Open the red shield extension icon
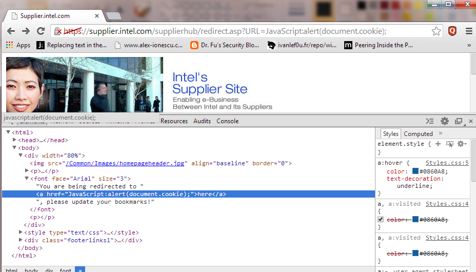Image resolution: width=476 pixels, height=272 pixels. tap(452, 31)
